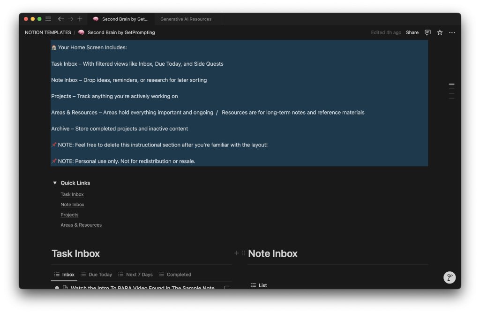The height and width of the screenshot is (314, 480).
Task: Open the comments panel icon
Action: point(427,32)
